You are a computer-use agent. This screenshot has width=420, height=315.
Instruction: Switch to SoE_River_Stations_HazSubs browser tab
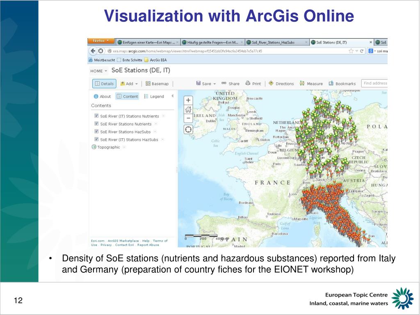(x=277, y=42)
